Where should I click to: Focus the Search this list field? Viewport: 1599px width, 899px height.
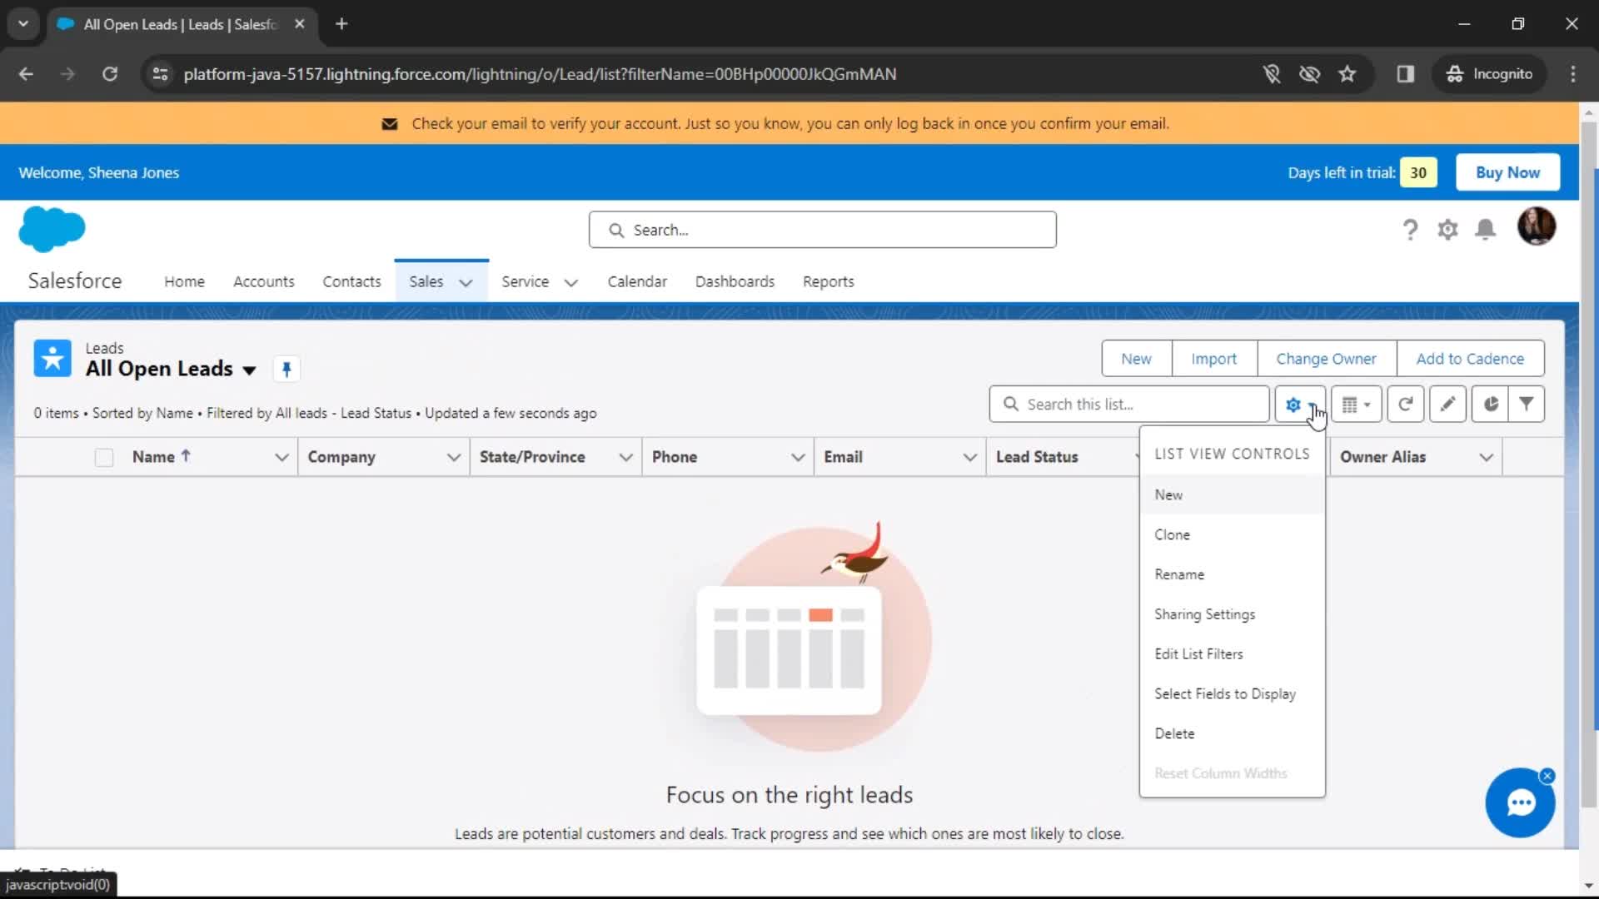[1129, 405]
